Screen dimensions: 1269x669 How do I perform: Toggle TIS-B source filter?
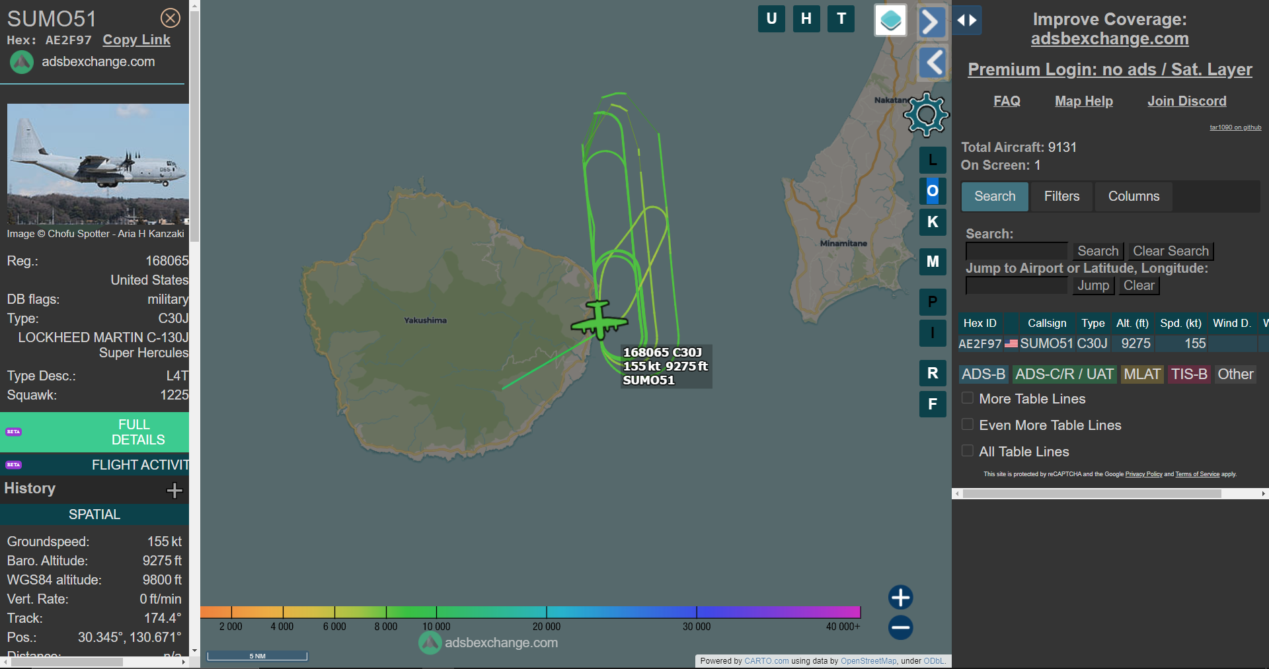(x=1189, y=374)
